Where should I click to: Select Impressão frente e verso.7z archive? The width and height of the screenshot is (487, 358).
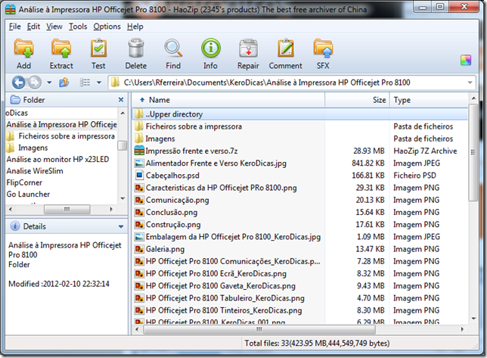(300, 151)
